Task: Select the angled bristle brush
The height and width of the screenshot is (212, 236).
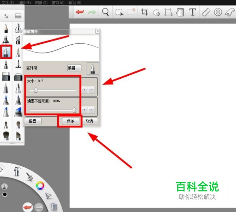Action: pos(18,136)
